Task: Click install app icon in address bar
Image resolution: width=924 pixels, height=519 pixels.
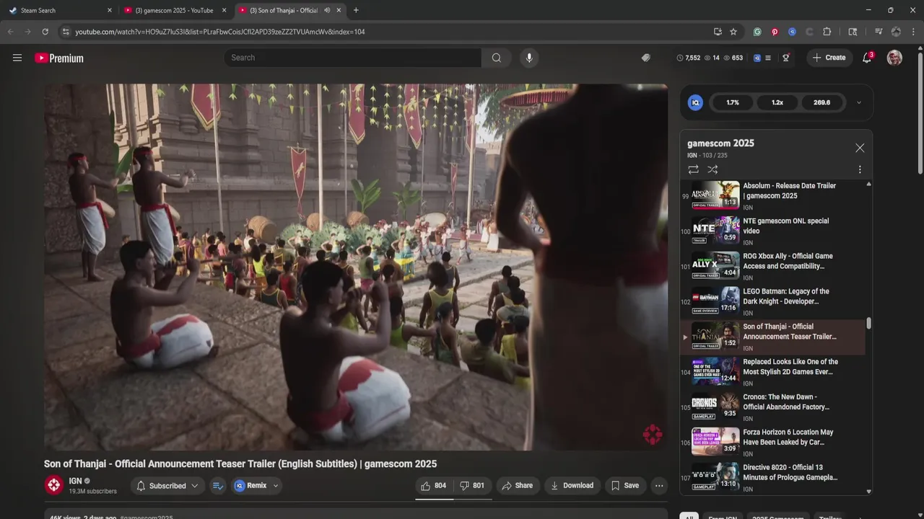Action: [718, 32]
